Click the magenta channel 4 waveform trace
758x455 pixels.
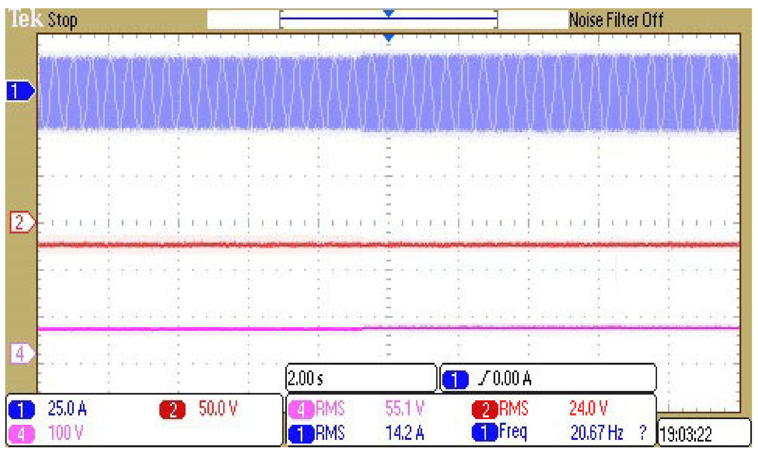[201, 329]
